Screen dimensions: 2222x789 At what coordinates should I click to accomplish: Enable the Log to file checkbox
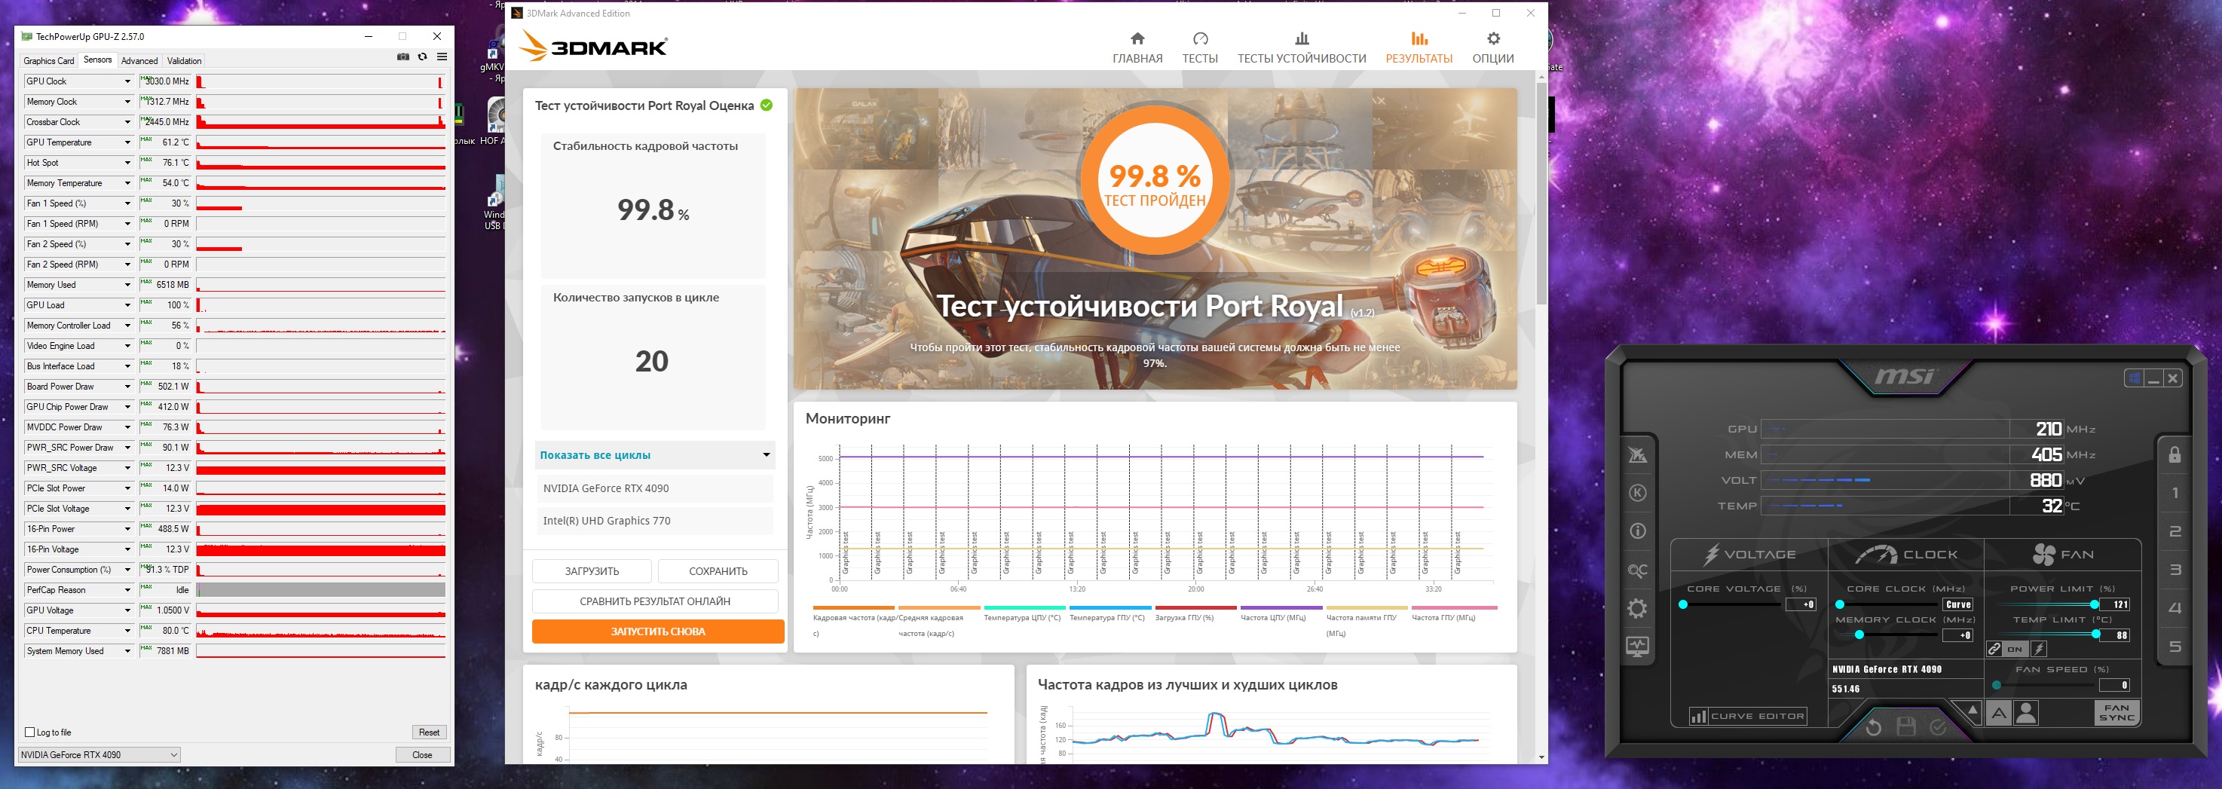click(x=30, y=732)
